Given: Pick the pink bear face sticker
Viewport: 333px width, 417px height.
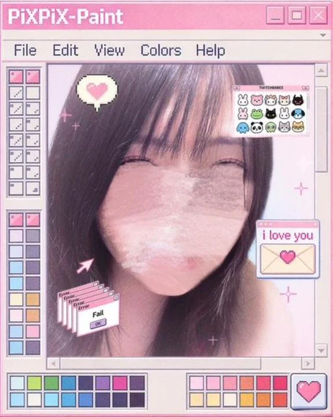Looking at the screenshot, I should pyautogui.click(x=257, y=100).
